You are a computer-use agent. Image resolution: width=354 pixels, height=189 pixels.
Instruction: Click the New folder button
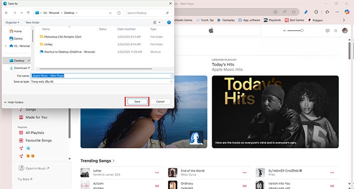pos(33,22)
